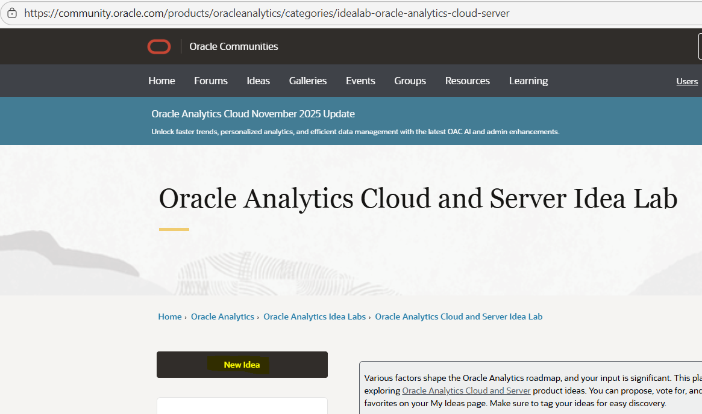This screenshot has width=702, height=414.
Task: Open the Galleries menu item
Action: click(307, 81)
